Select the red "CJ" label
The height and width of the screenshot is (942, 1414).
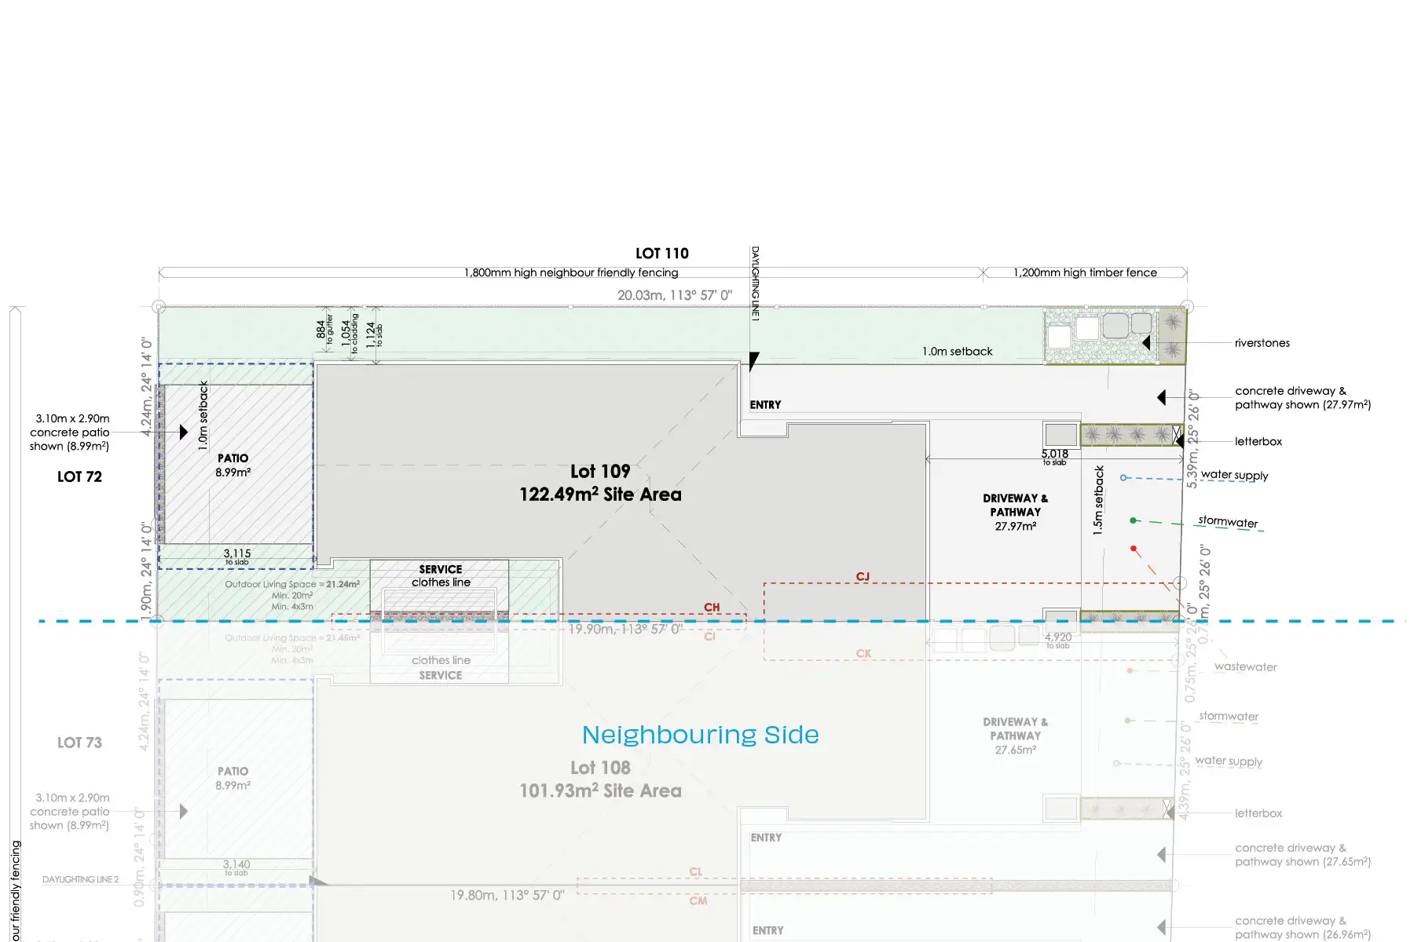pyautogui.click(x=863, y=576)
